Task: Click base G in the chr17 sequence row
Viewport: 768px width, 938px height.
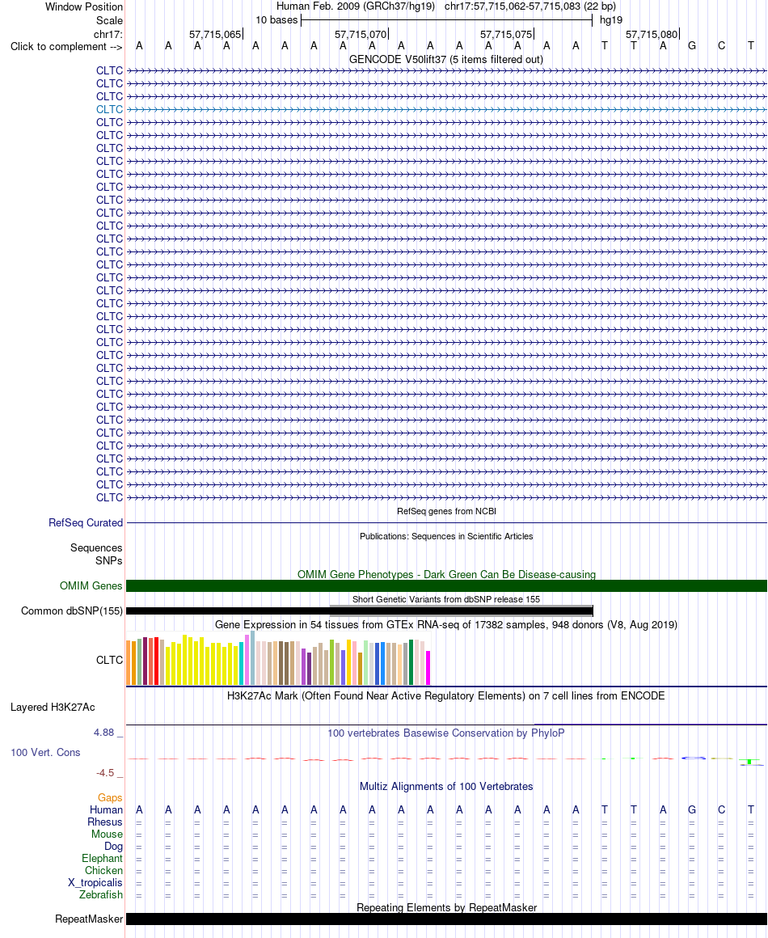Action: click(692, 46)
